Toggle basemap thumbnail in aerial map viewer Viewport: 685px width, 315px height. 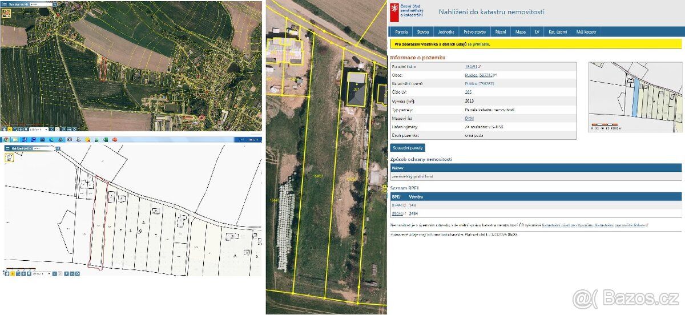(x=6, y=13)
